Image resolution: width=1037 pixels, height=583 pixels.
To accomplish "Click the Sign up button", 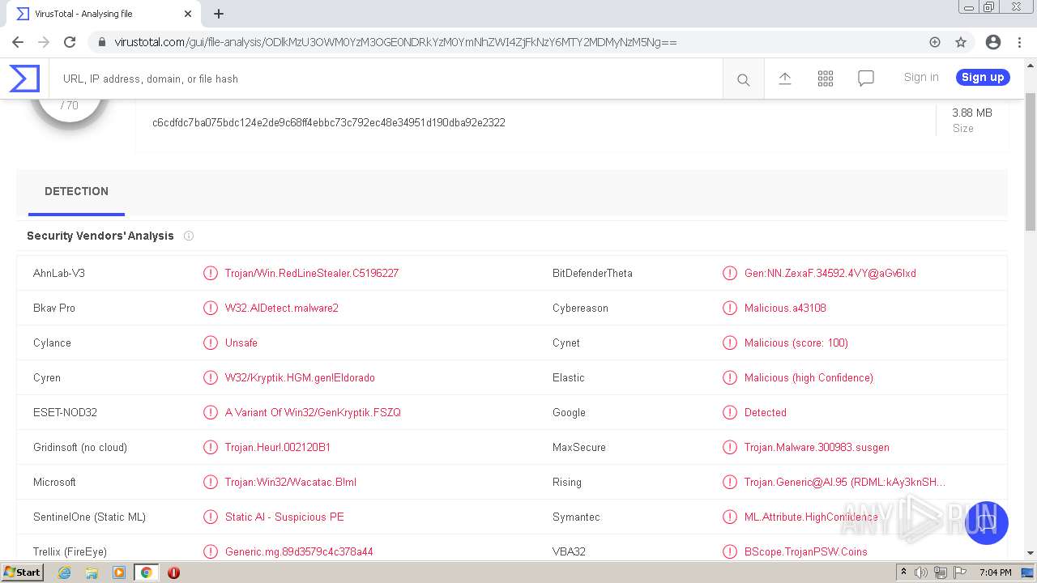I will click(x=983, y=77).
